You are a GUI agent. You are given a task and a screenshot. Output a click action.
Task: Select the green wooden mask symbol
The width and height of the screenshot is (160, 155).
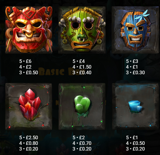[x=82, y=30]
